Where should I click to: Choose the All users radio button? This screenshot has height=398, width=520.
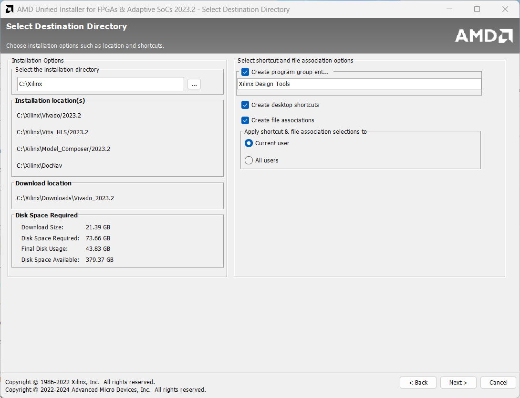point(249,161)
